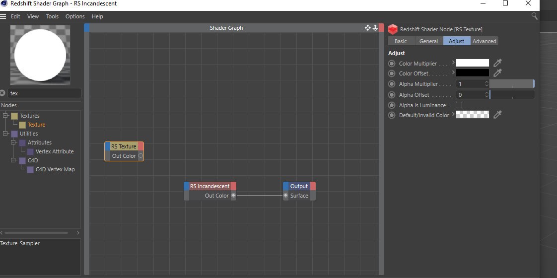Select C4D Vertex Map in the tree
Viewport: 557px width, 278px height.
(x=56, y=169)
